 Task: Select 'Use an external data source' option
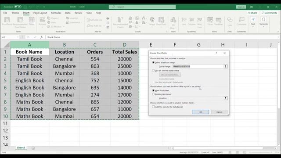coord(153,71)
